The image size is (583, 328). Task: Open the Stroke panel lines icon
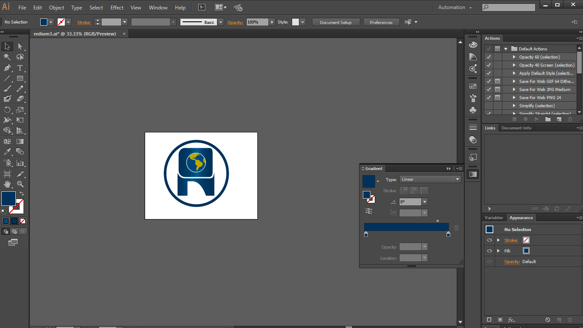(472, 128)
